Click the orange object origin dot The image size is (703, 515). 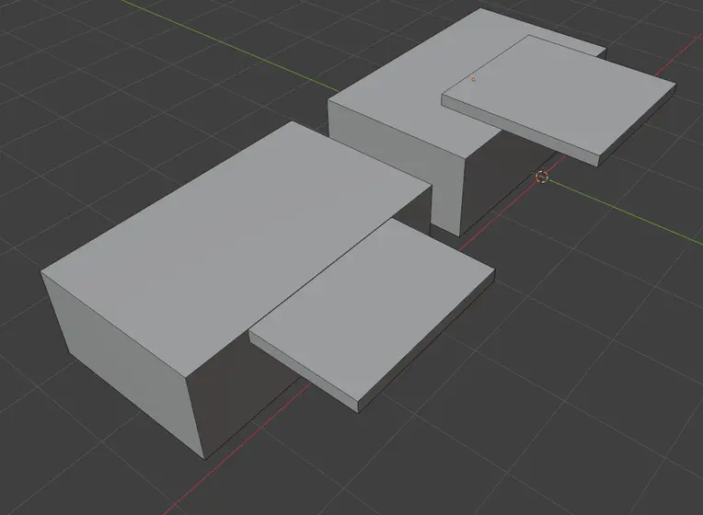coord(474,80)
